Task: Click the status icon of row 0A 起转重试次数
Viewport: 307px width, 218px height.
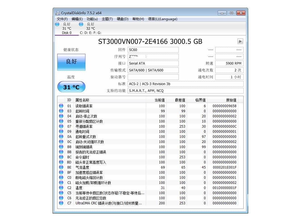Action: coord(61,136)
